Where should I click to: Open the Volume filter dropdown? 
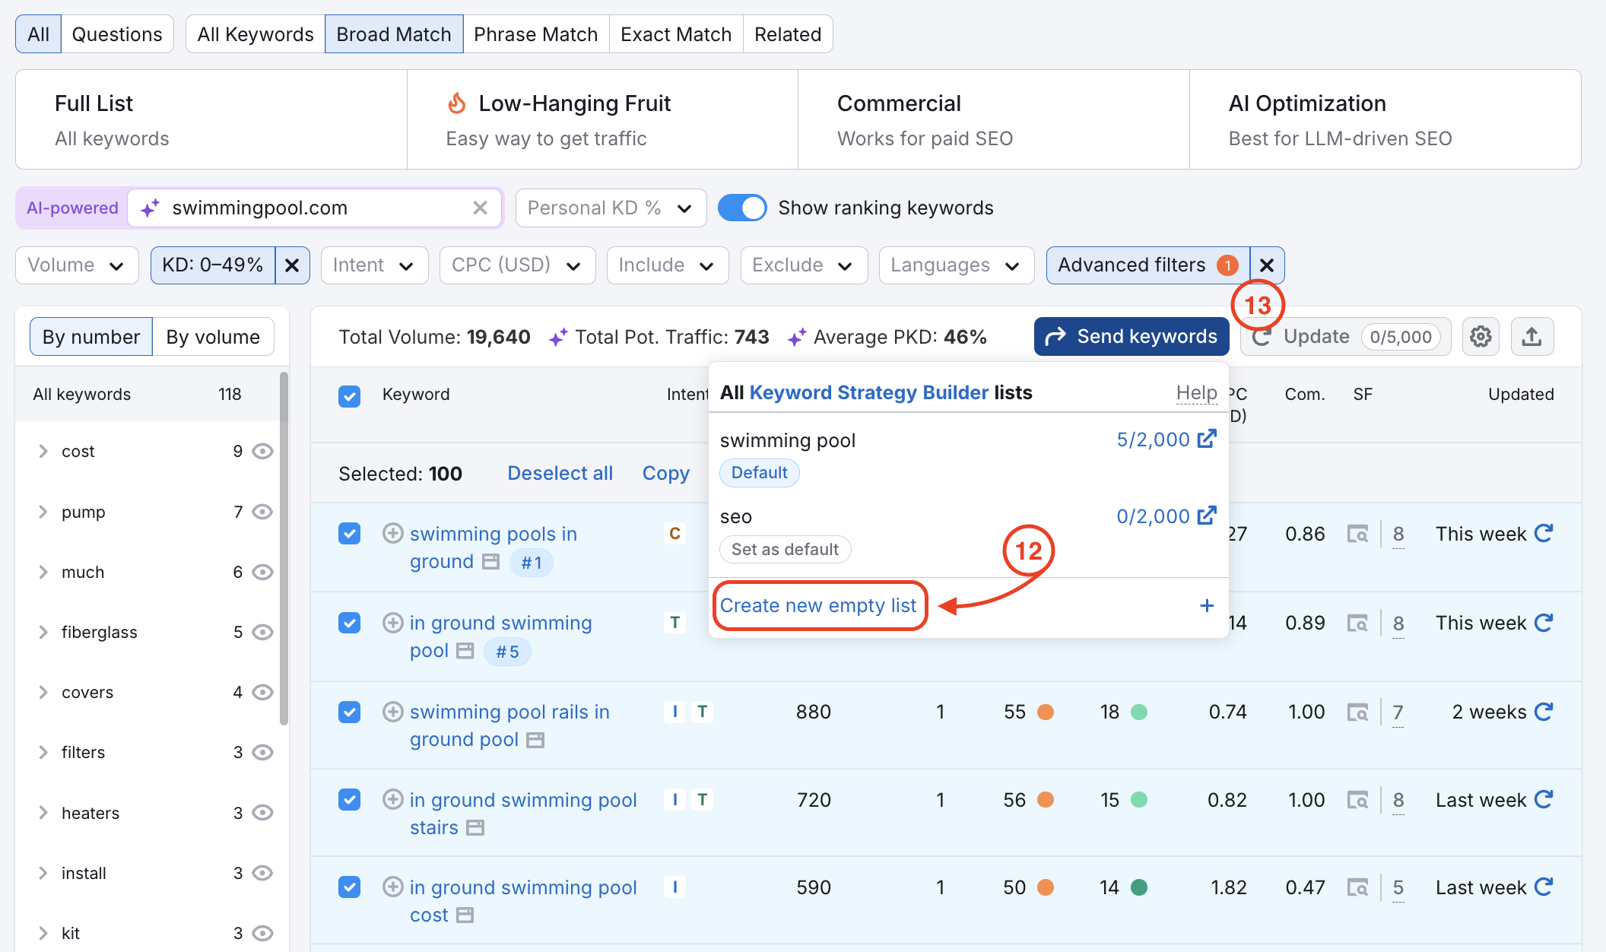(76, 265)
